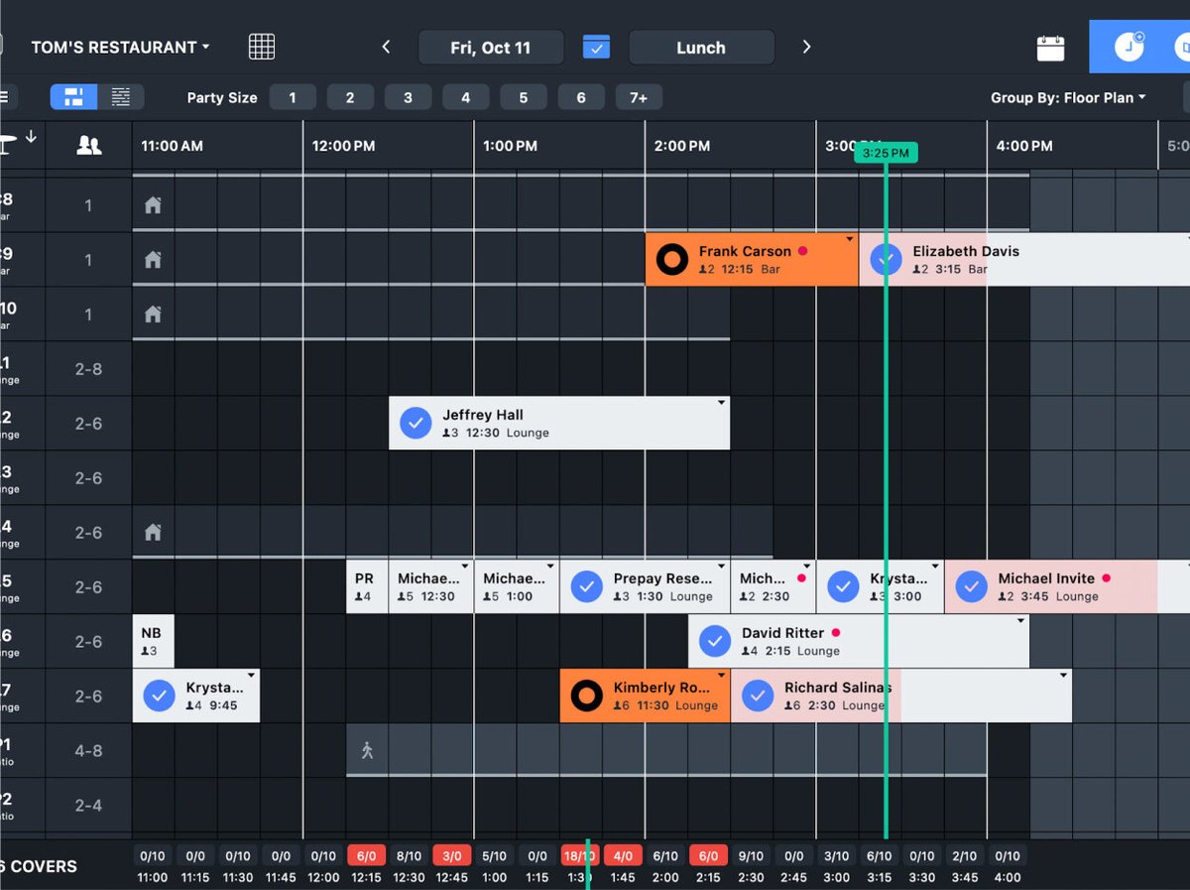Switch to list view toggle
The height and width of the screenshot is (890, 1190).
coord(122,97)
